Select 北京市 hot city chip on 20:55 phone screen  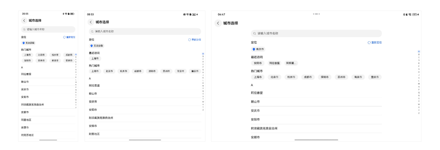click(41, 55)
